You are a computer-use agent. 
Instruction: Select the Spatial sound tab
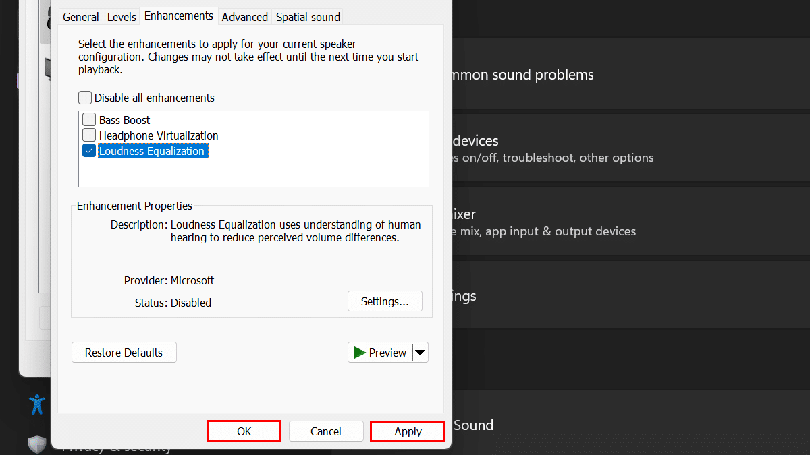[308, 17]
